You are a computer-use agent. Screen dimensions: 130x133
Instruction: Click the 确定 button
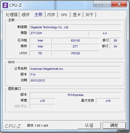point(114,125)
